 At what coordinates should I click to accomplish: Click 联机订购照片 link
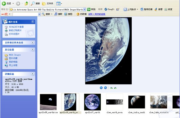[15, 30]
